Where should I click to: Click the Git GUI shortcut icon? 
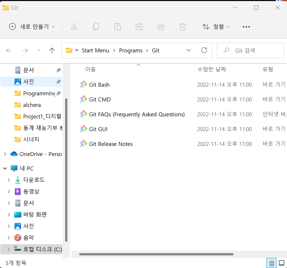click(x=84, y=129)
